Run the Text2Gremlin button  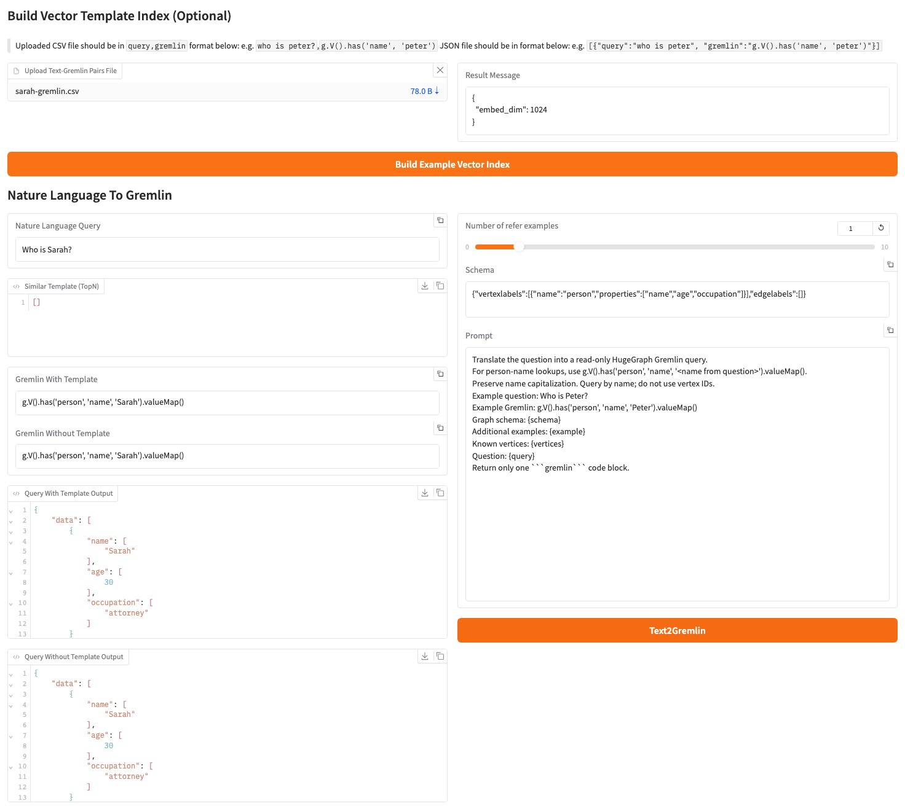[678, 630]
